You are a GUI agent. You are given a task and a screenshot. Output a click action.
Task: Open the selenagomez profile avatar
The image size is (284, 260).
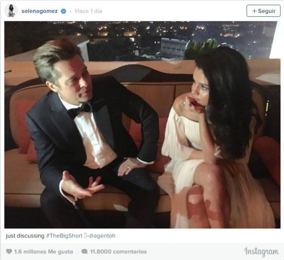coord(11,11)
